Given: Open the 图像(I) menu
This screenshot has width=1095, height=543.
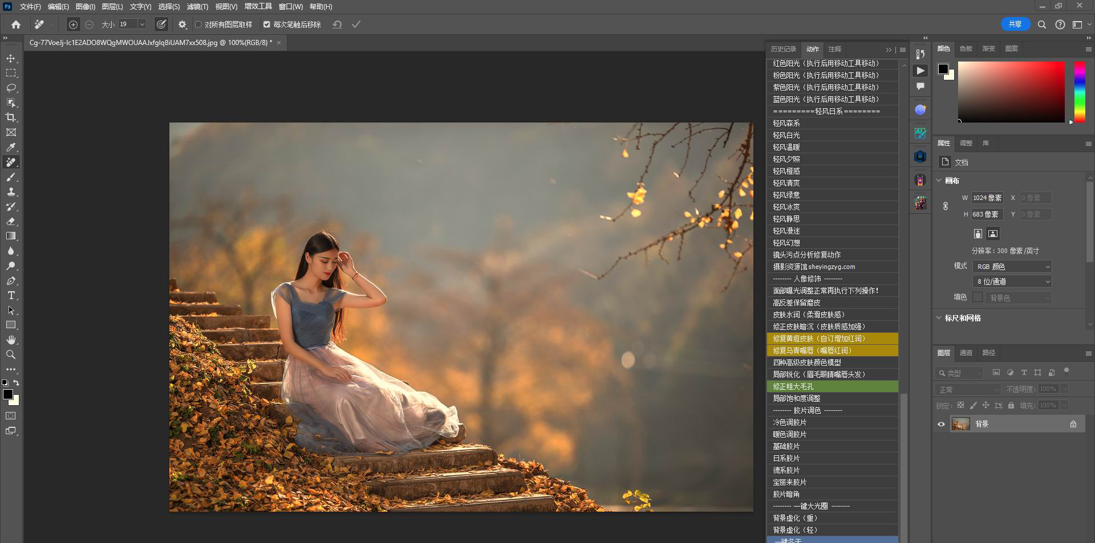Looking at the screenshot, I should [85, 7].
